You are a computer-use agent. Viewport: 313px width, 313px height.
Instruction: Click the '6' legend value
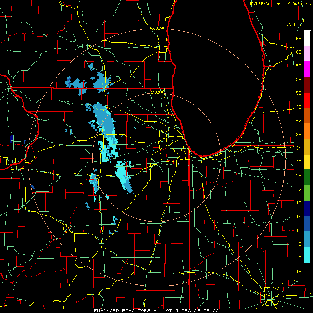(300, 244)
